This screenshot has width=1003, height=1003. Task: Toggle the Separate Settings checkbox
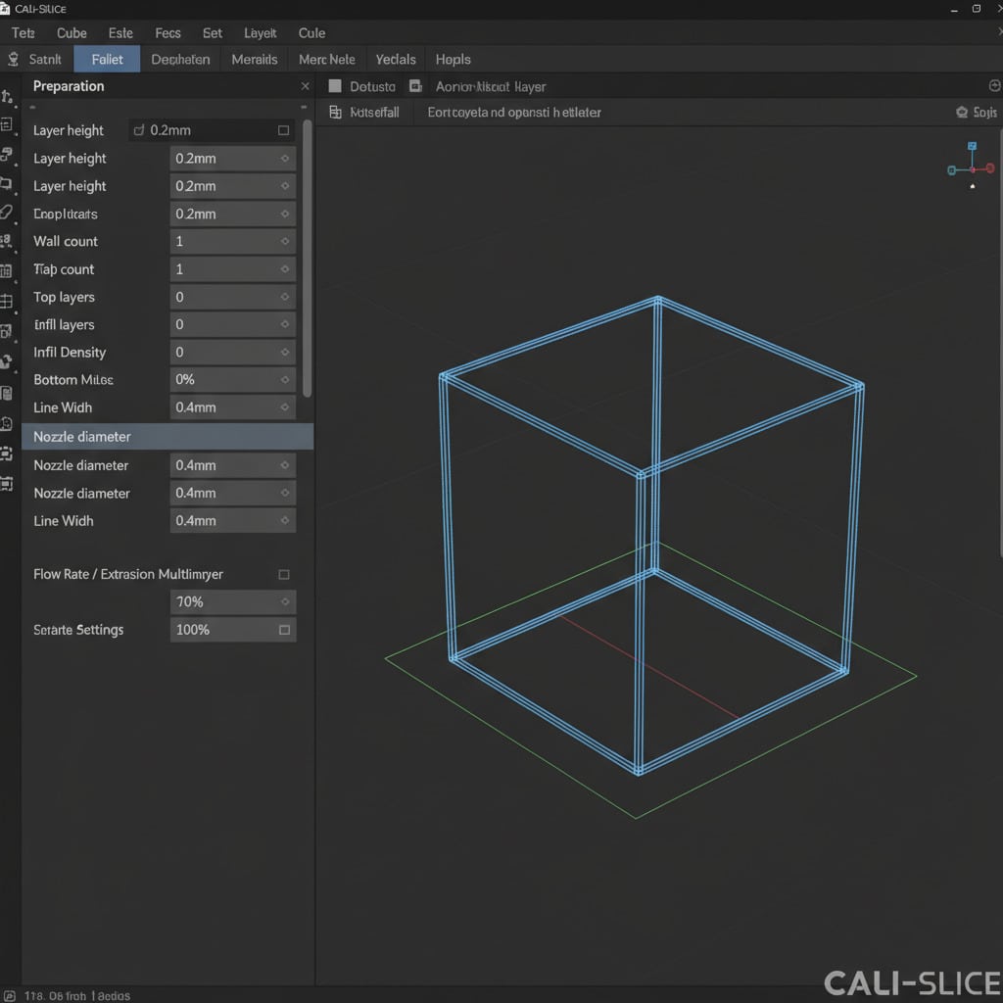pos(283,630)
